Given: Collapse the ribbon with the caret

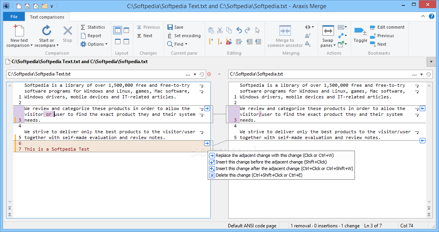Looking at the screenshot, I should point(423,16).
